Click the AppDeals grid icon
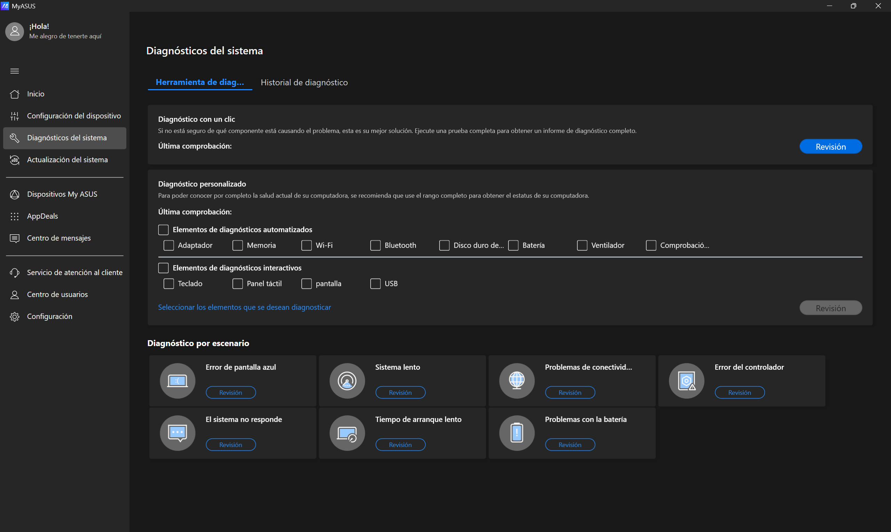 pyautogui.click(x=15, y=216)
